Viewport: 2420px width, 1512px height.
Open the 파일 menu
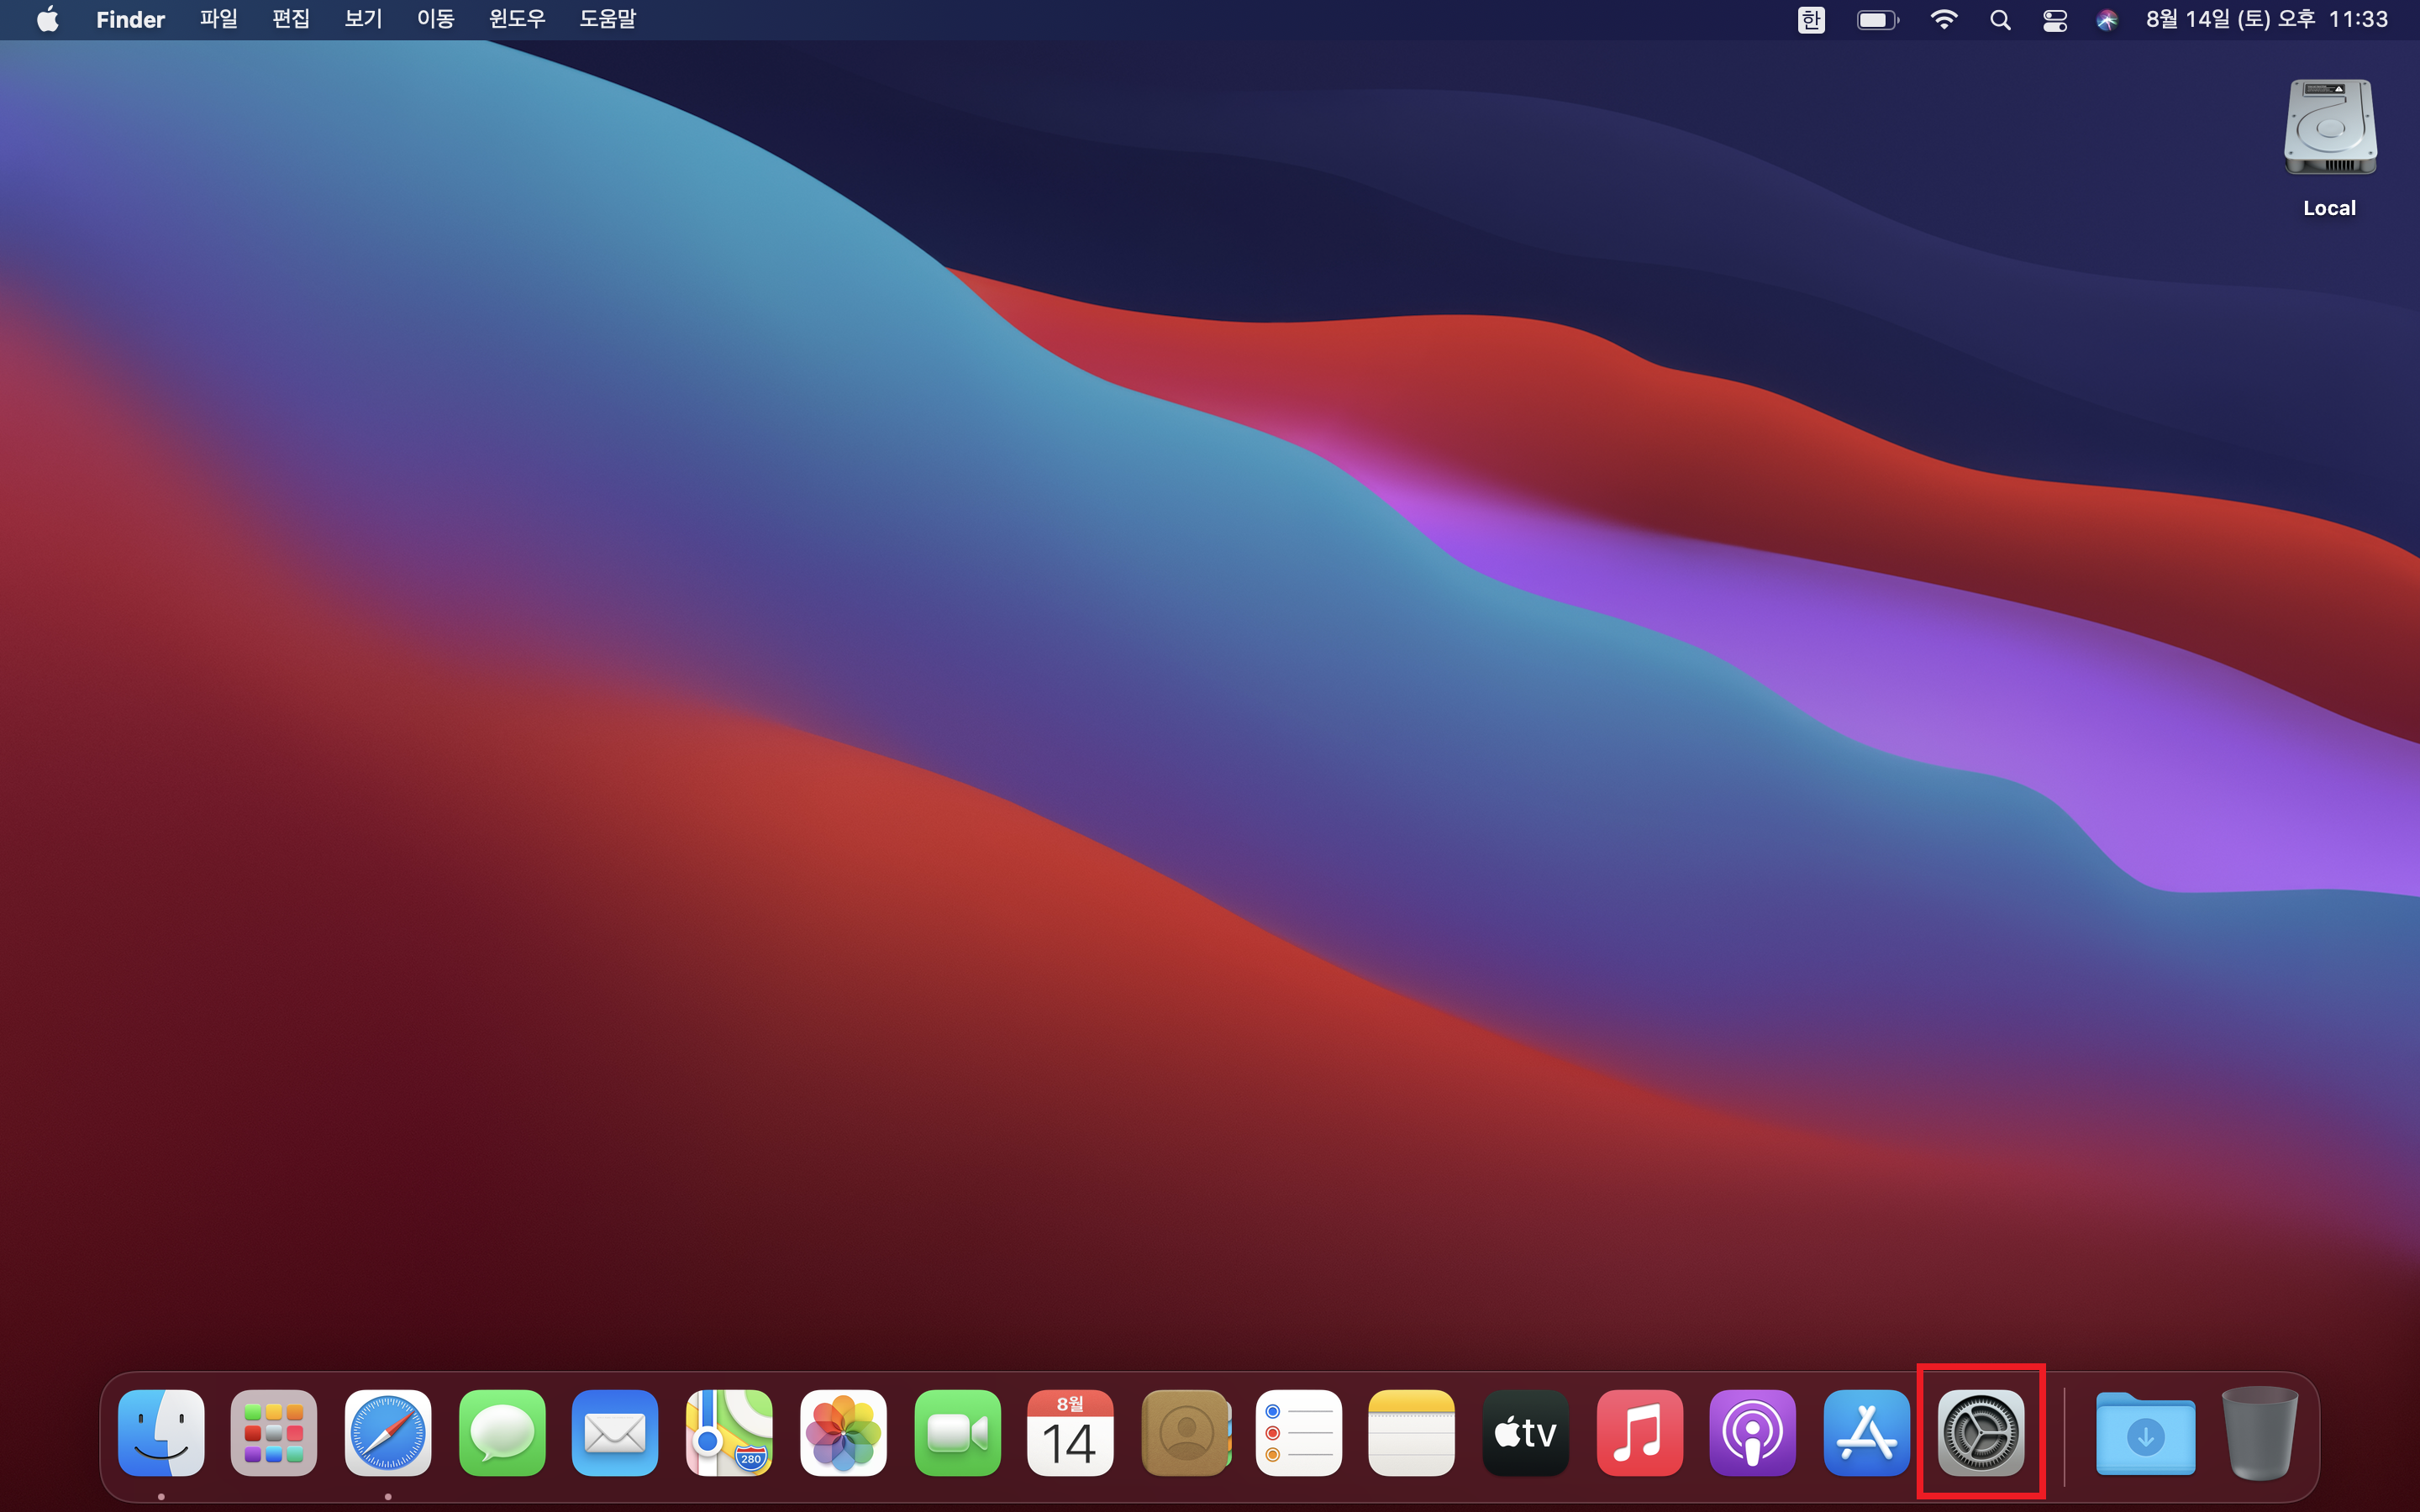[218, 20]
